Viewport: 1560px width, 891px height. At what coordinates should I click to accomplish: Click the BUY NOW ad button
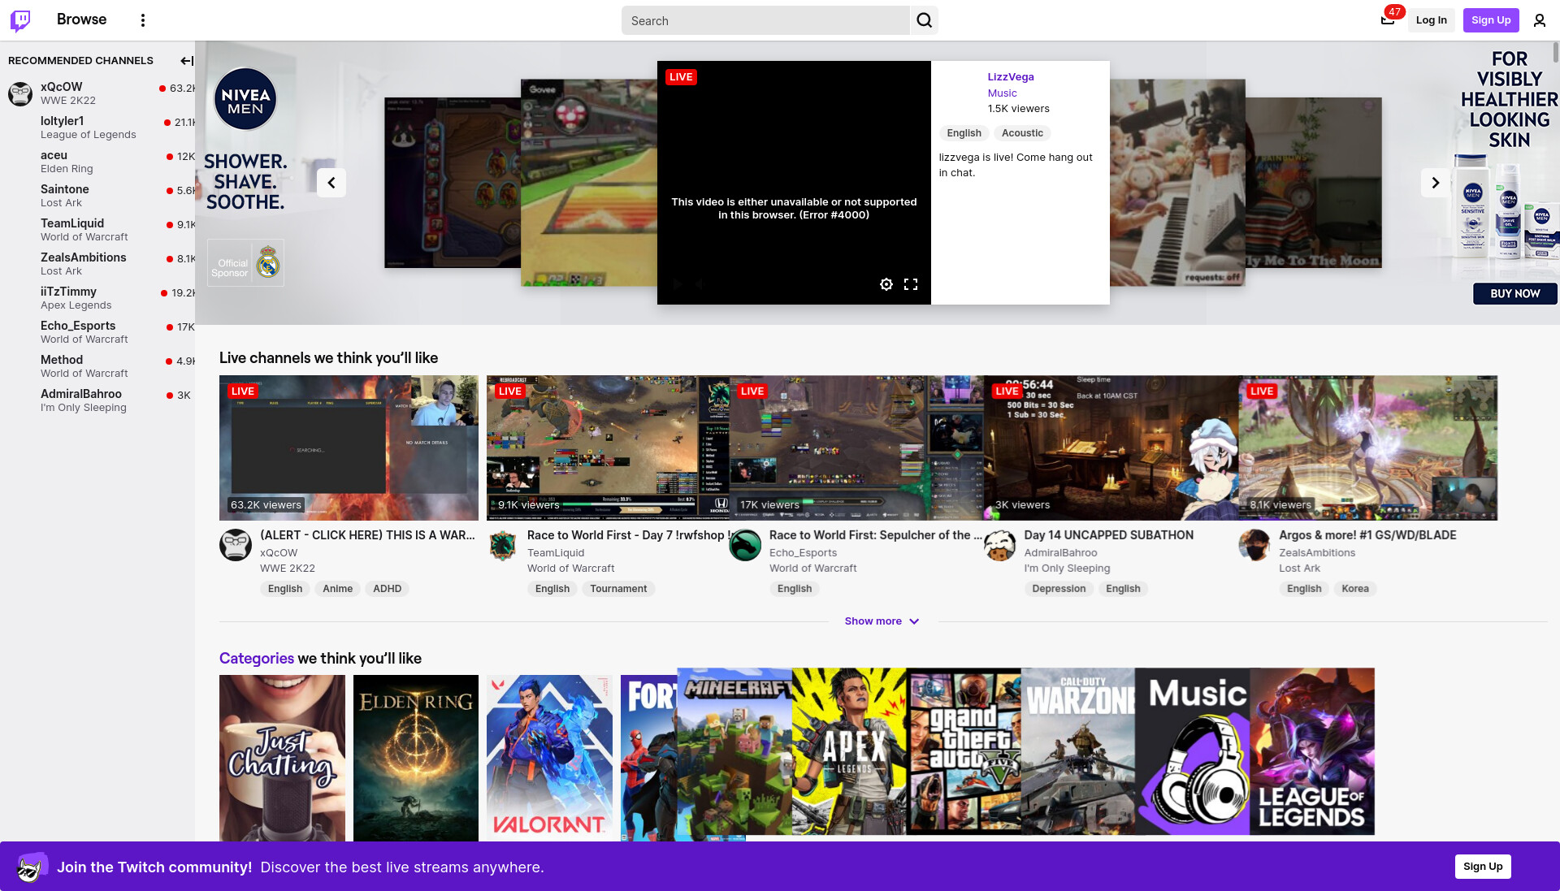[x=1515, y=294]
